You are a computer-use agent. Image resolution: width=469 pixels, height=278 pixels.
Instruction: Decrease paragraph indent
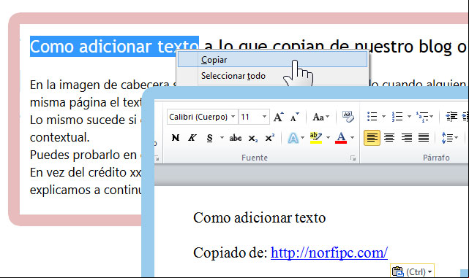tap(451, 117)
